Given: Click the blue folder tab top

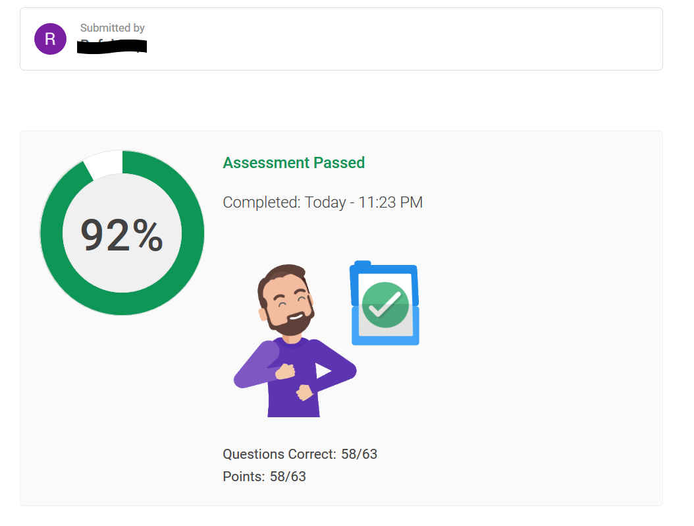Looking at the screenshot, I should [363, 265].
